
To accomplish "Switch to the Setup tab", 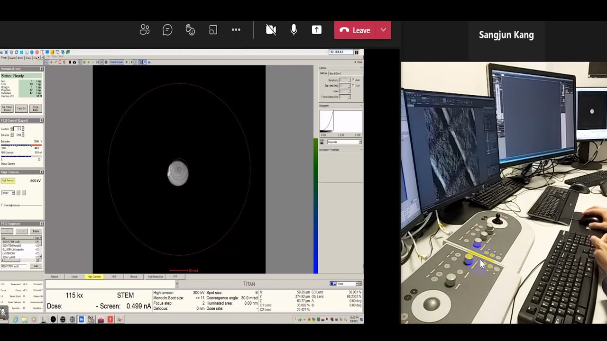I will click(x=4, y=57).
